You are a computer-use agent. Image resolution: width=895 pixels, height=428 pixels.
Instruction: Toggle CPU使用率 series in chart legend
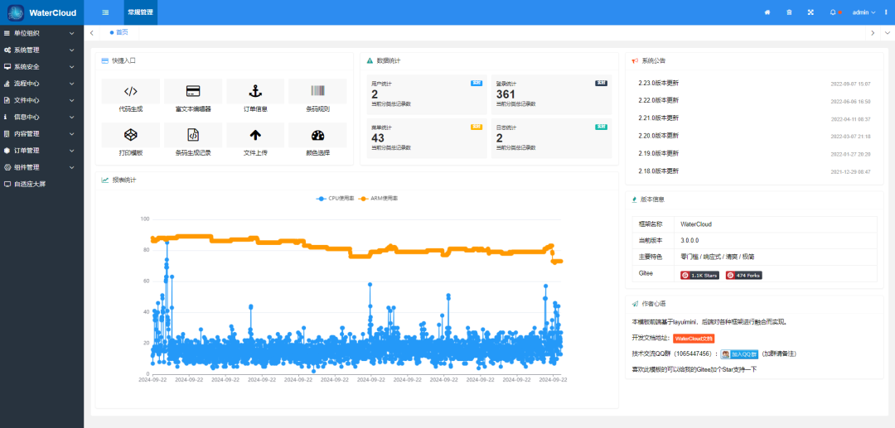coord(335,199)
